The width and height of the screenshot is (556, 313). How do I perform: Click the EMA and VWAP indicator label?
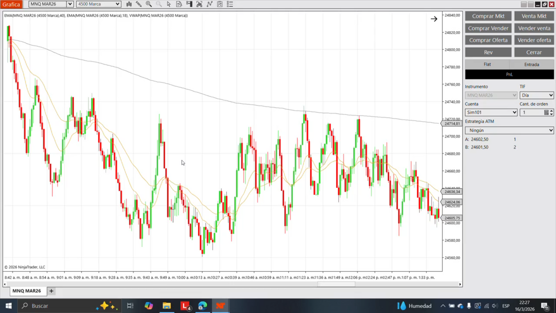tap(96, 16)
